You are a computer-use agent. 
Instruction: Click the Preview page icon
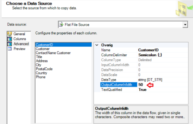(x=10, y=49)
